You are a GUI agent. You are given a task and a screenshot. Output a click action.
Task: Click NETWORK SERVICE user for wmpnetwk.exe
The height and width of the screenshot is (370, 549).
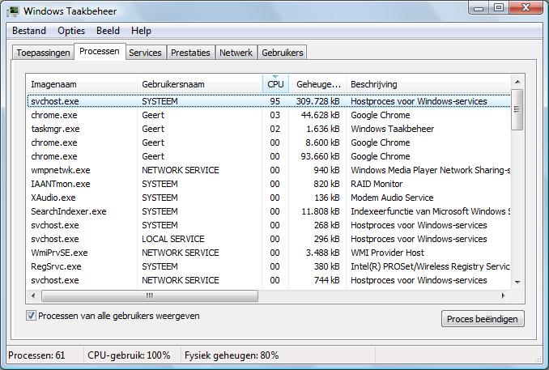tap(181, 170)
